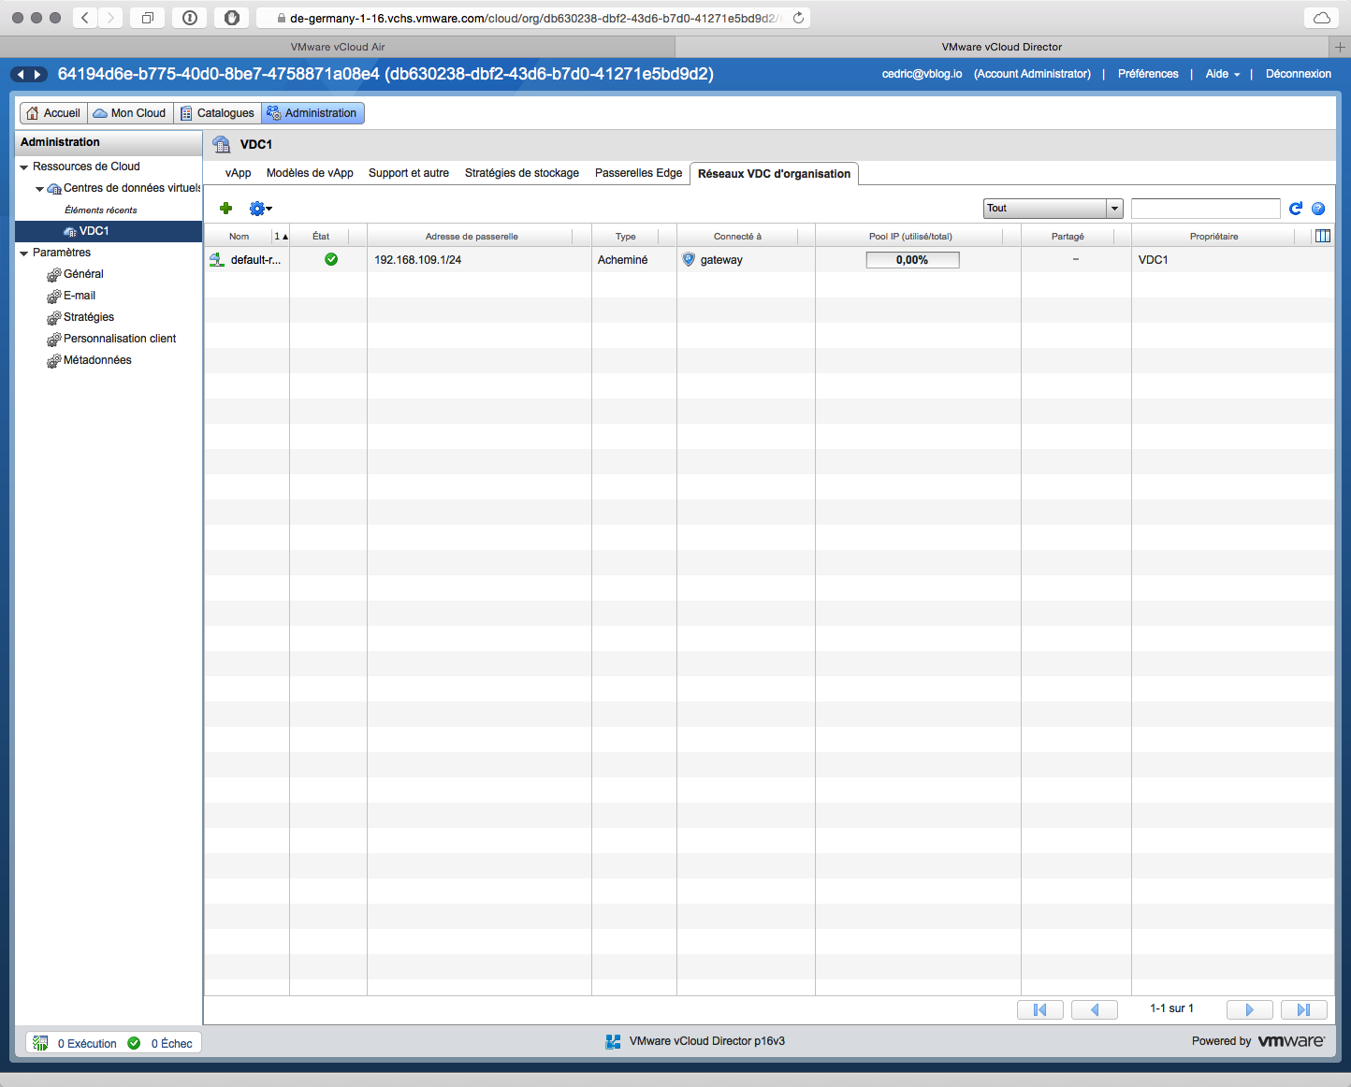Collapse the Paramètres tree section
The image size is (1351, 1087).
[24, 254]
